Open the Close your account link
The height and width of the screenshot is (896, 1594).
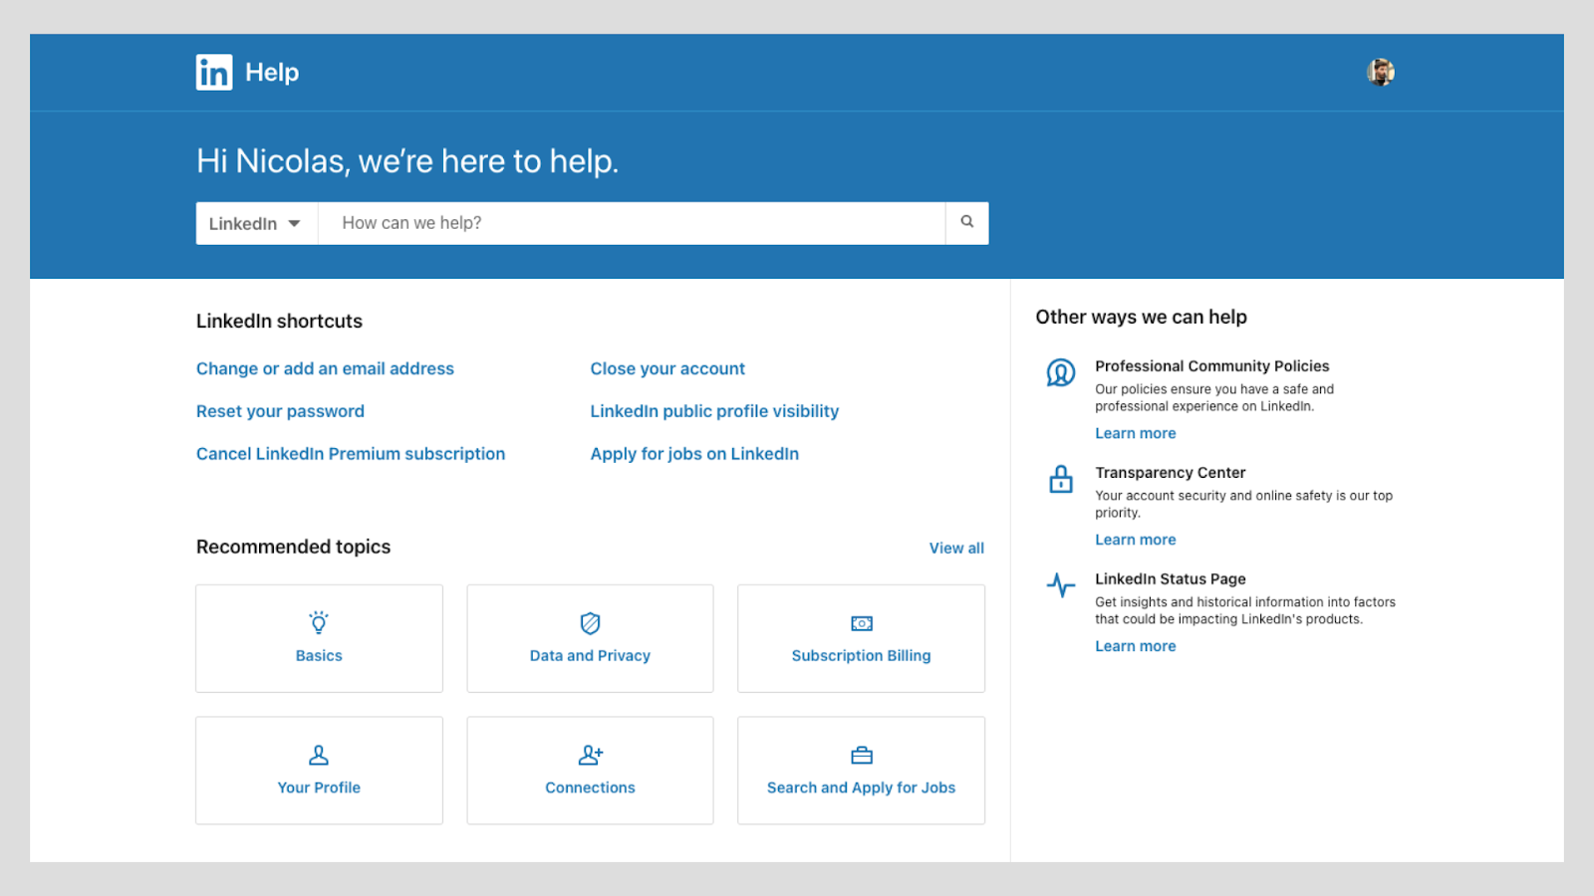[x=667, y=368]
